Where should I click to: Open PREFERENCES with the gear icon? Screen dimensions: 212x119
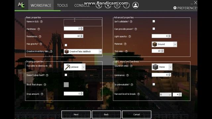185,8
